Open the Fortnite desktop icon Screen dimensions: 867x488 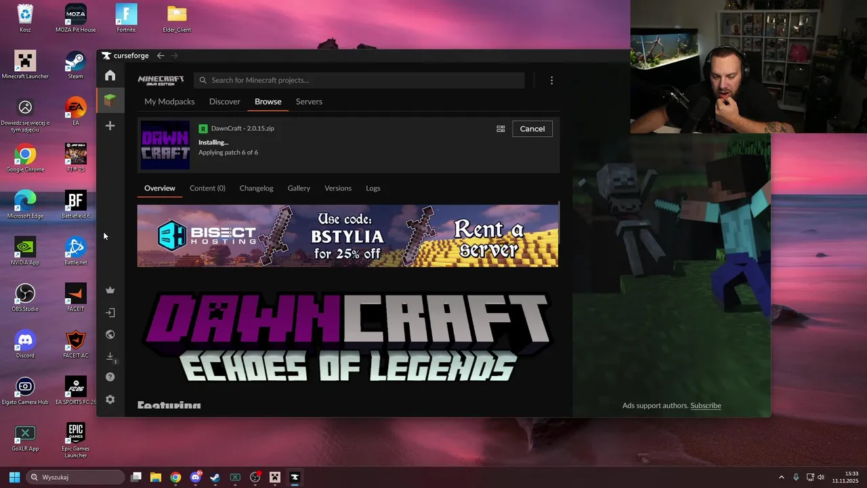click(x=126, y=18)
